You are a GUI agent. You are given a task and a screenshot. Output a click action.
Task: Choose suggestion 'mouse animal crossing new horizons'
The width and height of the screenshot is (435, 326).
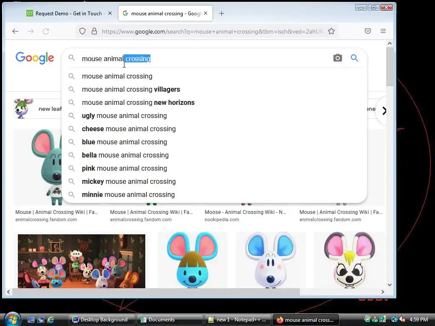point(214,103)
